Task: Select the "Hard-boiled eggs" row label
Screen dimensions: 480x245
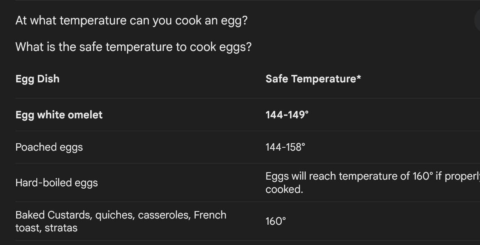Action: coord(57,183)
